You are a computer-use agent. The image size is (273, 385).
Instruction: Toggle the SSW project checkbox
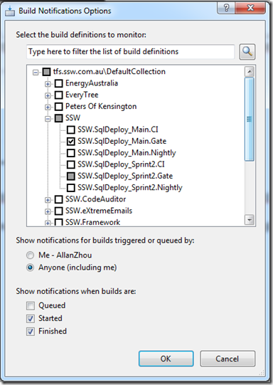[x=58, y=118]
